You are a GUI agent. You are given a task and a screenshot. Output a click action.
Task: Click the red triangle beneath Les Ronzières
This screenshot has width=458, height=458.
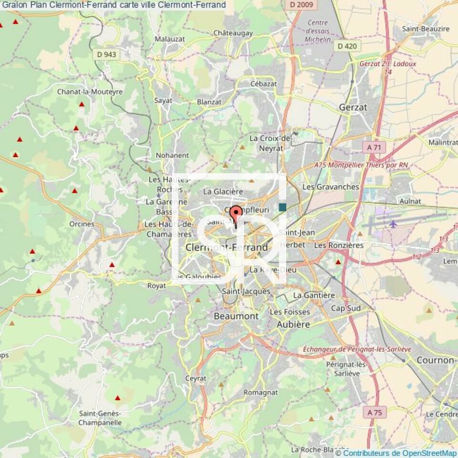point(338,262)
